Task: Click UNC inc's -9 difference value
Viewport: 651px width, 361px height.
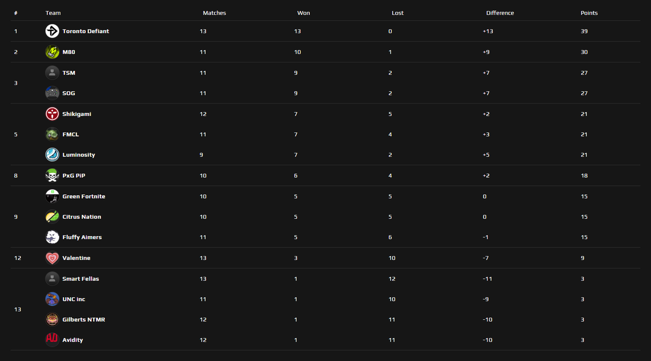Action: tap(486, 299)
